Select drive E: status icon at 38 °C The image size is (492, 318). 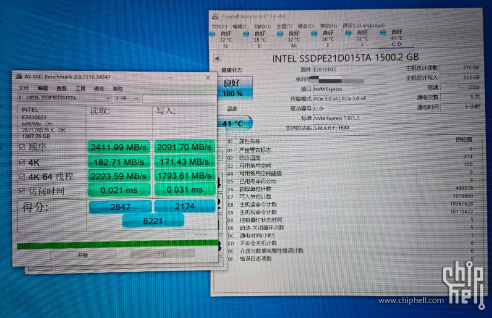coord(246,34)
